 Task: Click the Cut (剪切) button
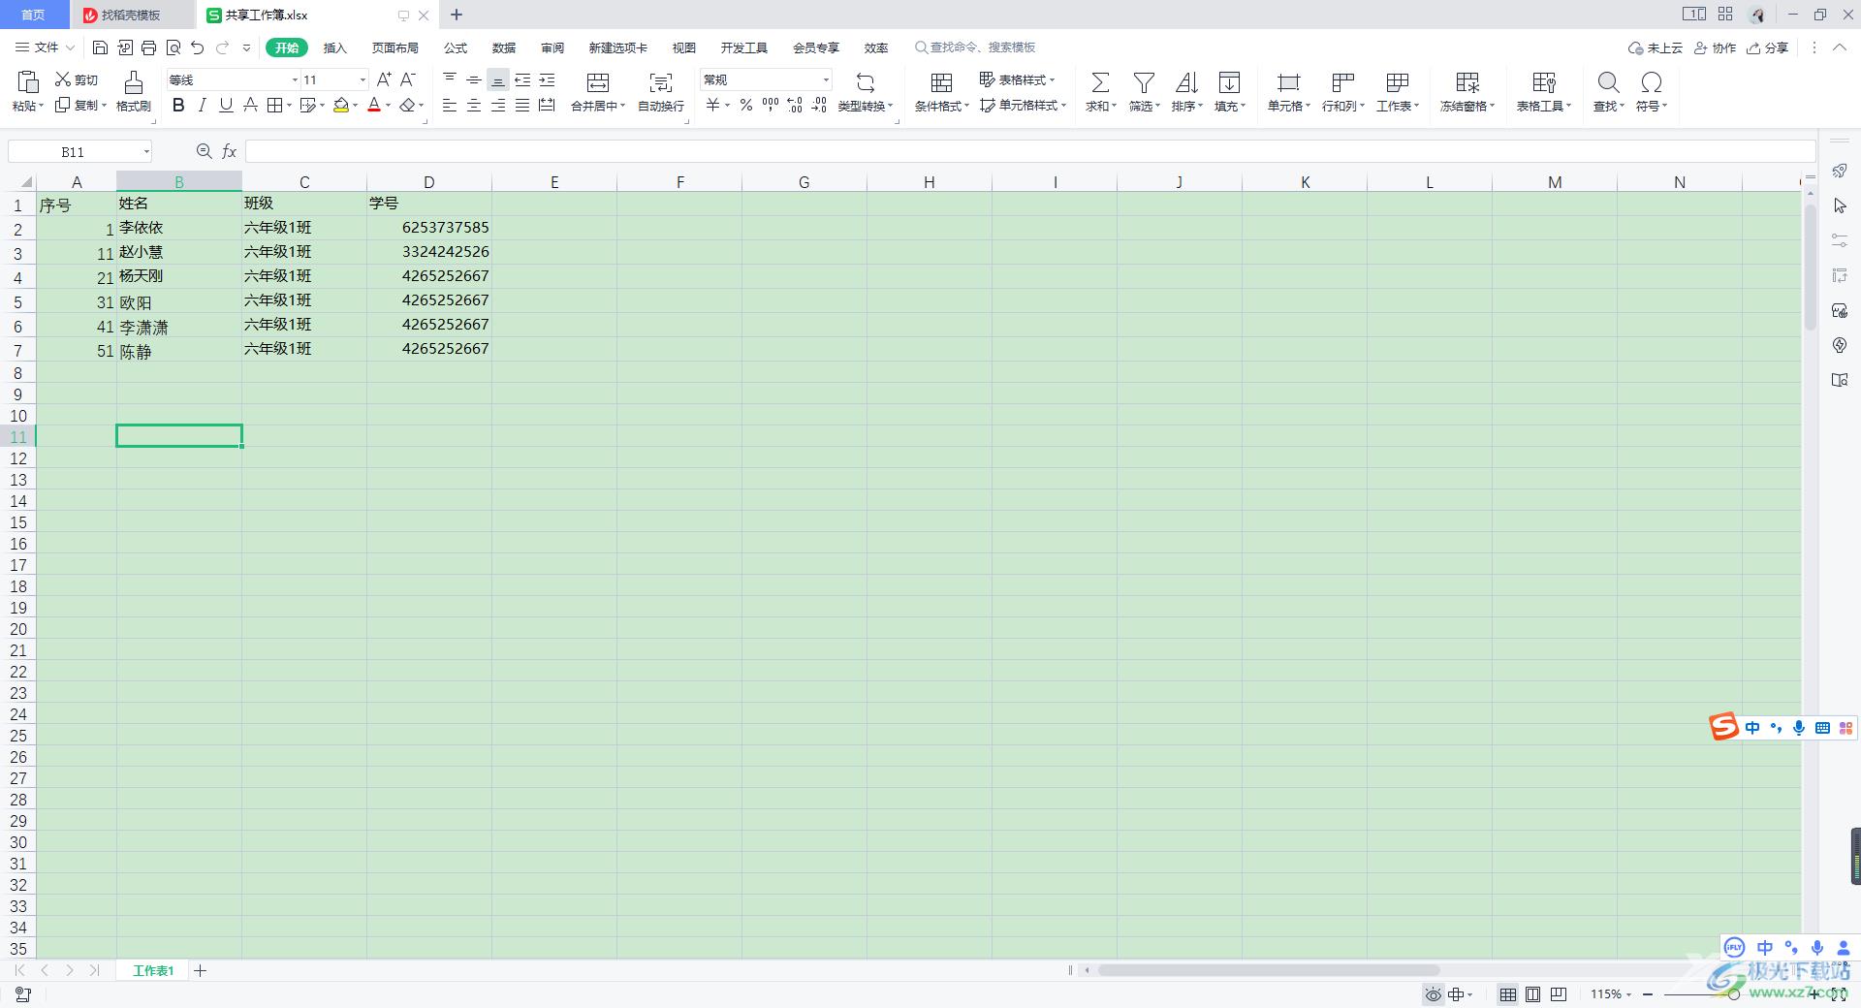pos(77,79)
